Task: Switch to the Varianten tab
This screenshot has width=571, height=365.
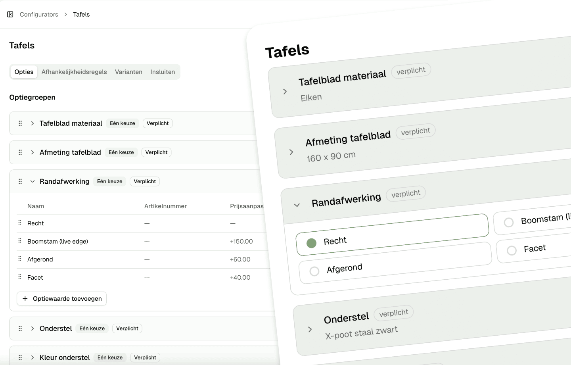Action: pyautogui.click(x=128, y=72)
